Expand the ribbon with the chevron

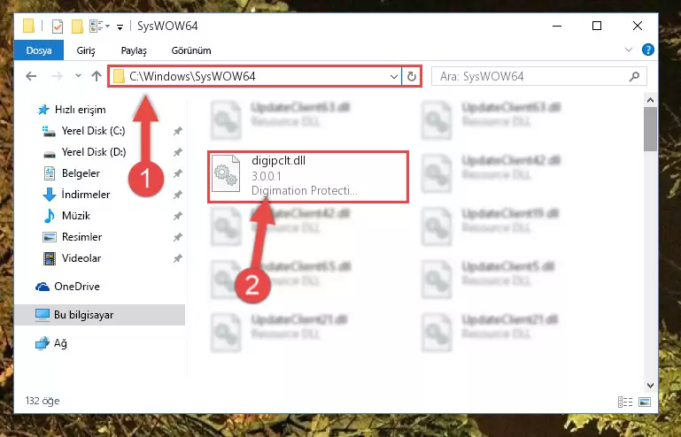tap(629, 50)
